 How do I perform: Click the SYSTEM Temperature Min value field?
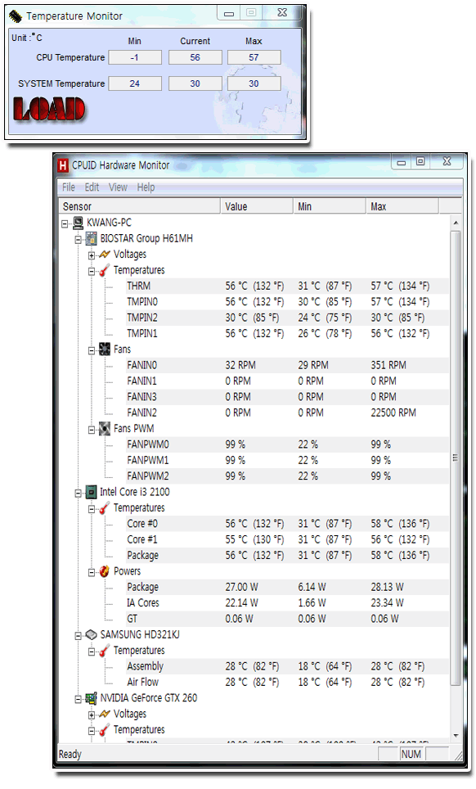tap(135, 83)
